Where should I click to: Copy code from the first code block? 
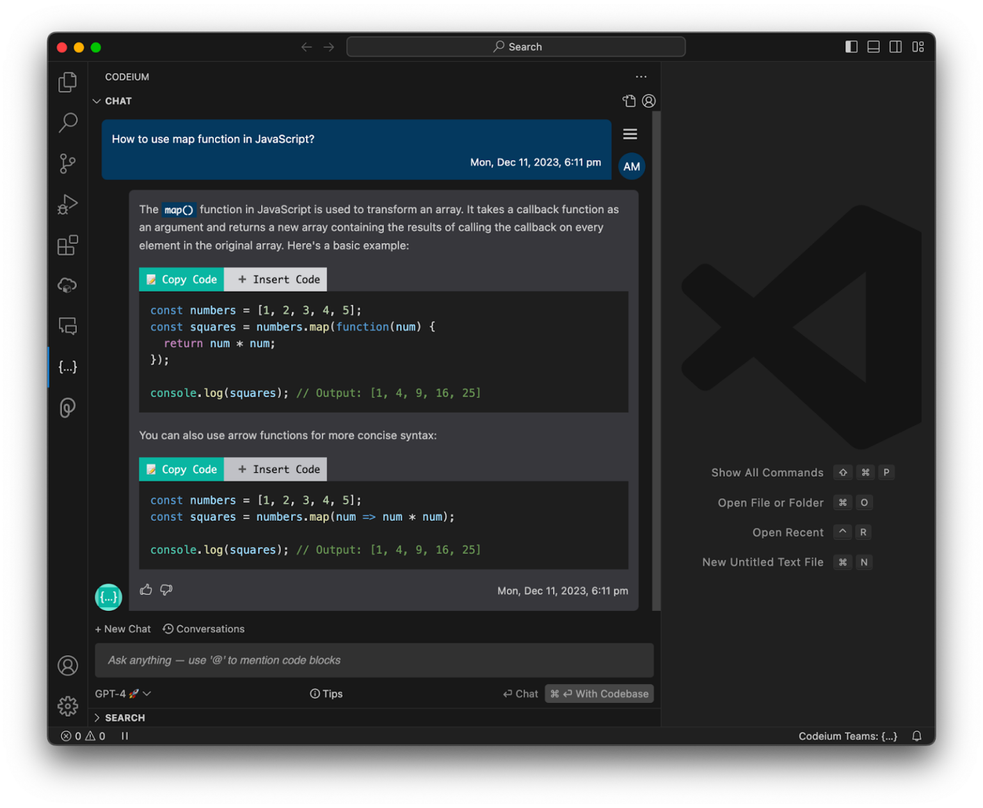pyautogui.click(x=182, y=280)
